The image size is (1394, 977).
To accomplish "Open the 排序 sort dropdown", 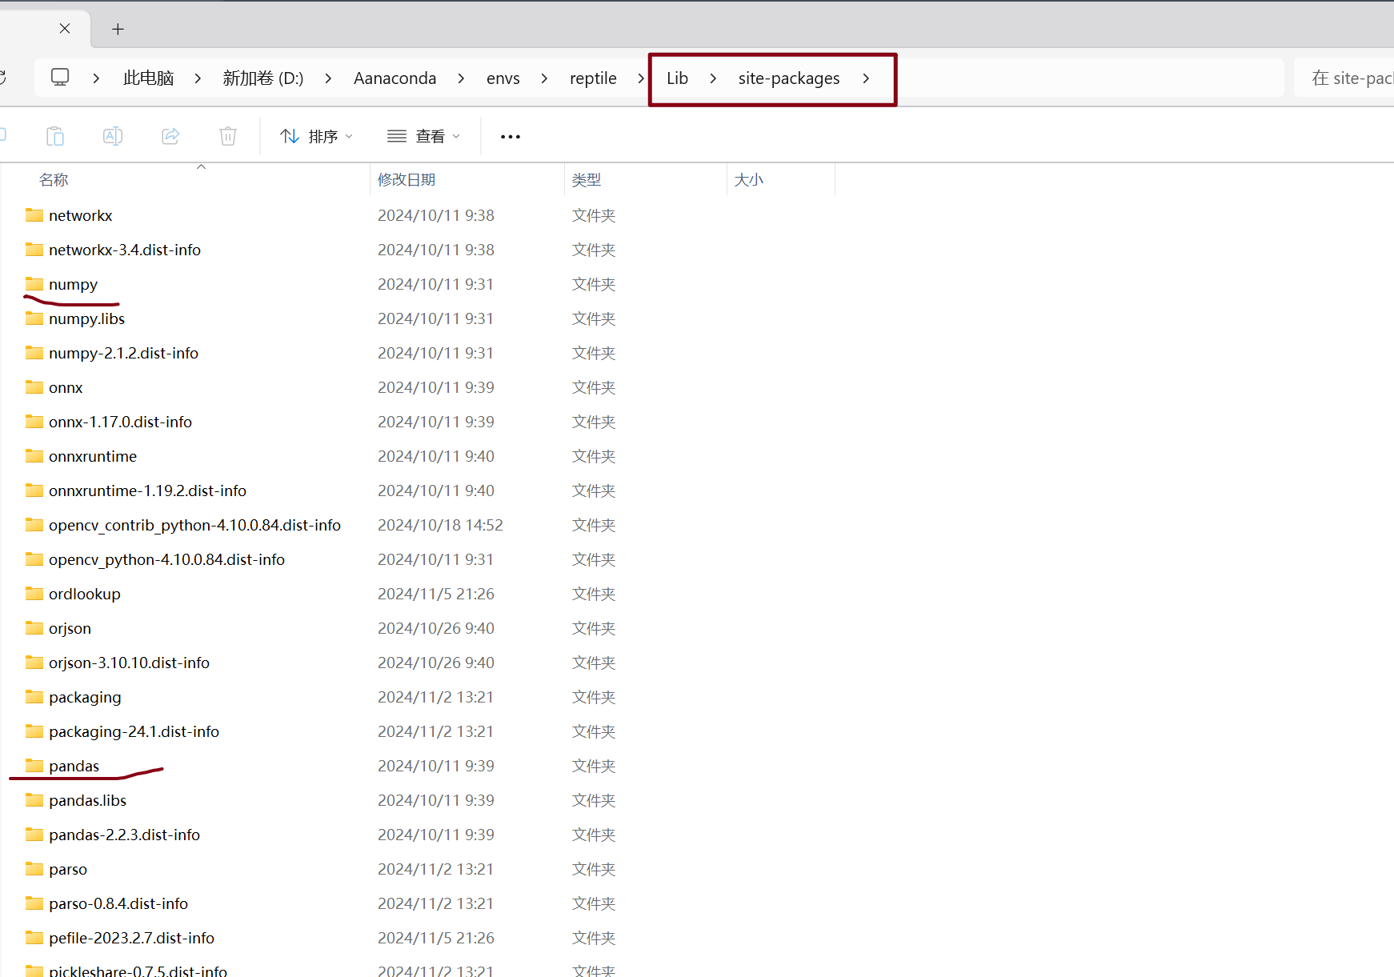I will tap(316, 137).
